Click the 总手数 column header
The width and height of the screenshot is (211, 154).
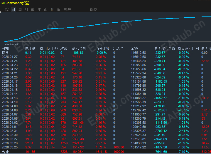click(x=31, y=48)
